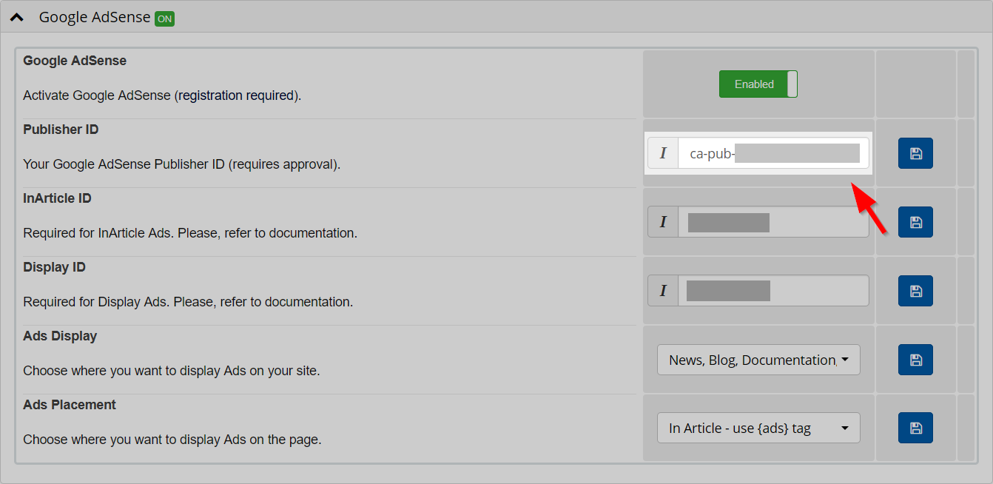Save the Display ID setting
993x484 pixels.
tap(915, 291)
